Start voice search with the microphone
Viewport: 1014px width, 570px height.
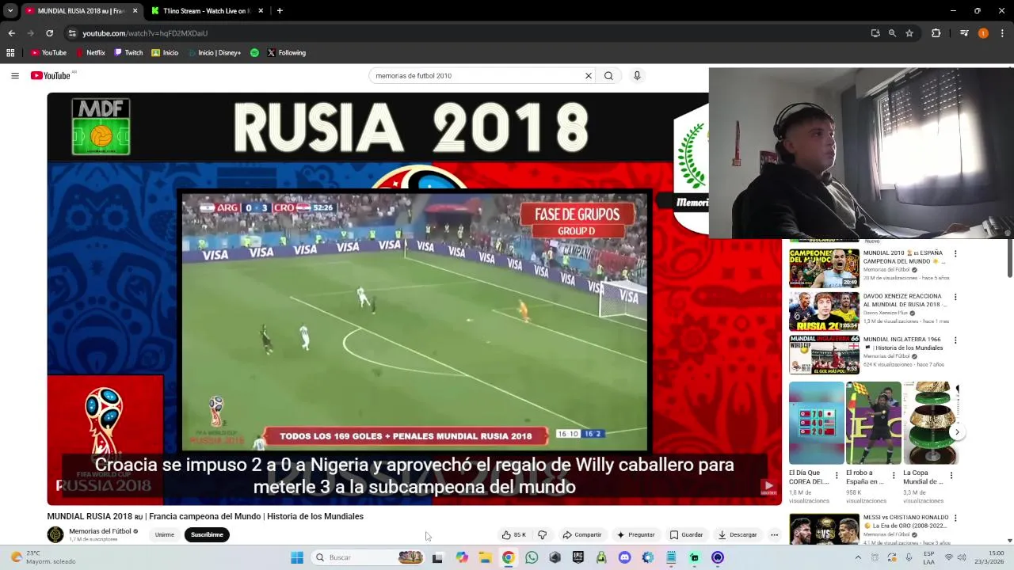click(637, 76)
